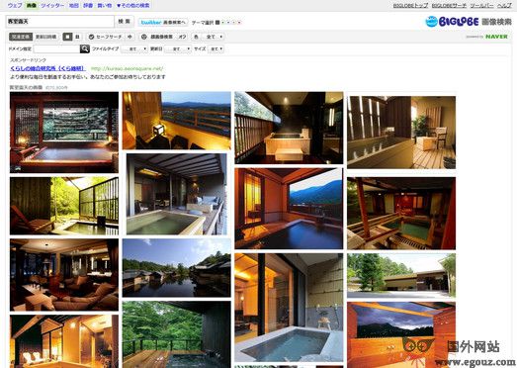
Task: Click the BIGLOBE image search logo
Action: [x=469, y=22]
